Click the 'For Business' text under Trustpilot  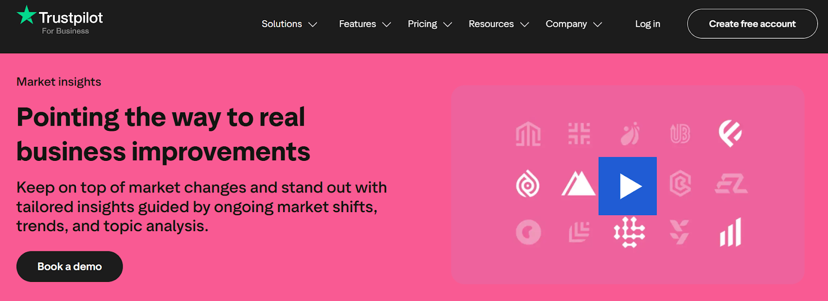65,31
